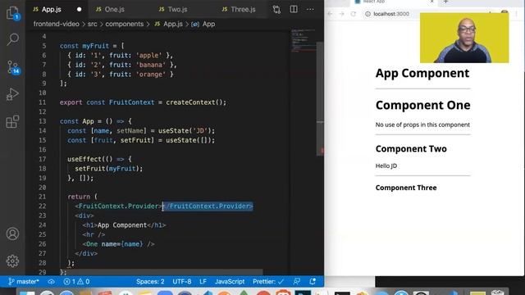Open the Accounts menu icon

(x=13, y=234)
